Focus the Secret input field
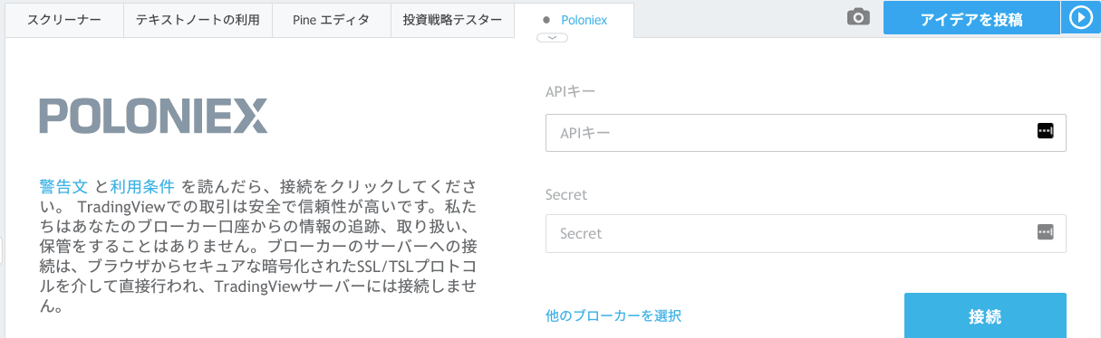Screen dimensions: 1101x338 pyautogui.click(x=806, y=233)
